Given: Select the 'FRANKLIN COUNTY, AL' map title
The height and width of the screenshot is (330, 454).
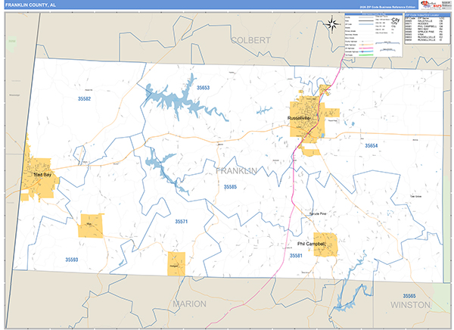Looking at the screenshot, I should (30, 5).
